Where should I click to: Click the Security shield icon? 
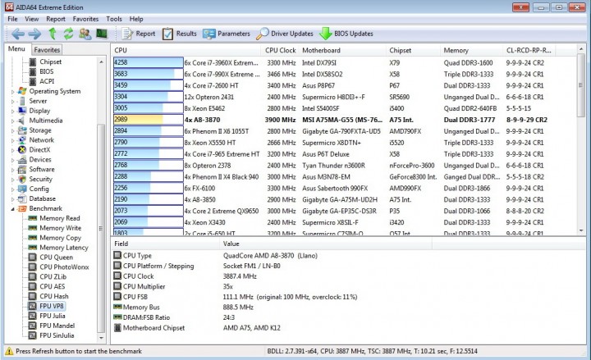[x=22, y=180]
